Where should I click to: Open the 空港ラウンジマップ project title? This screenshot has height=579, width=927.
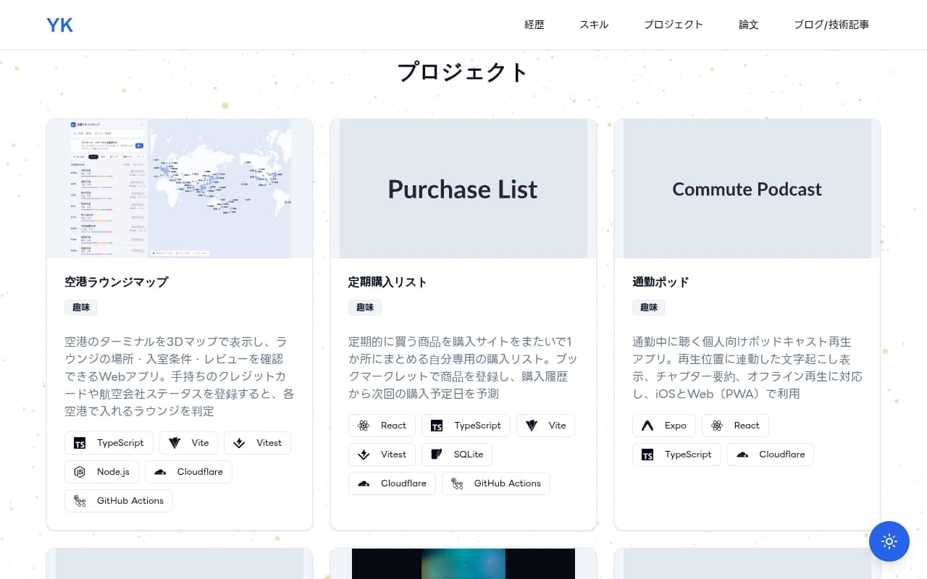click(116, 282)
